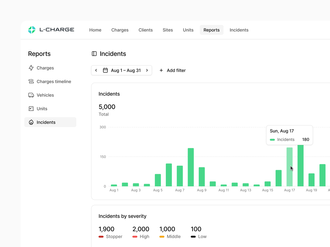Screen dimensions: 330x247
Task: Click the Reports sidebar heading
Action: (39, 54)
